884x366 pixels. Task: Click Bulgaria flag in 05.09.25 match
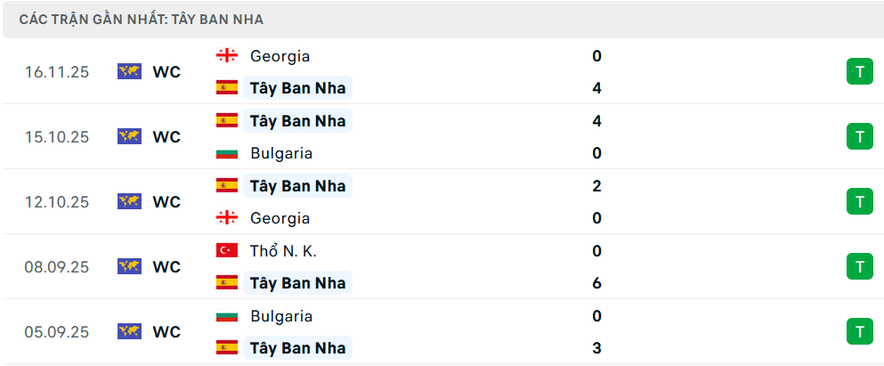[227, 316]
